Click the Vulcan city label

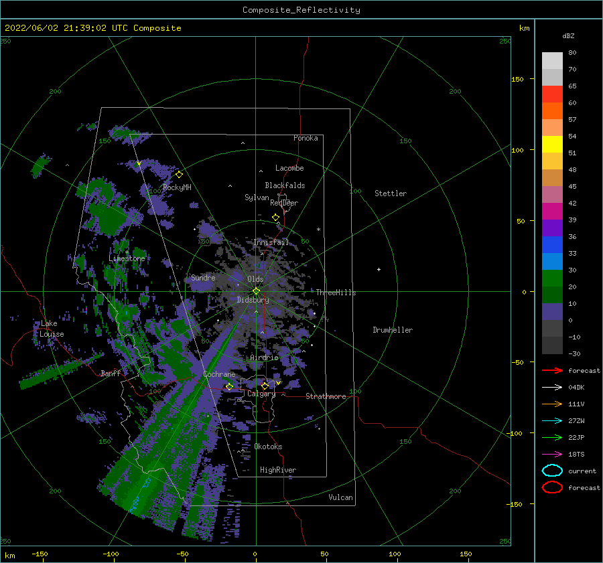click(x=340, y=497)
